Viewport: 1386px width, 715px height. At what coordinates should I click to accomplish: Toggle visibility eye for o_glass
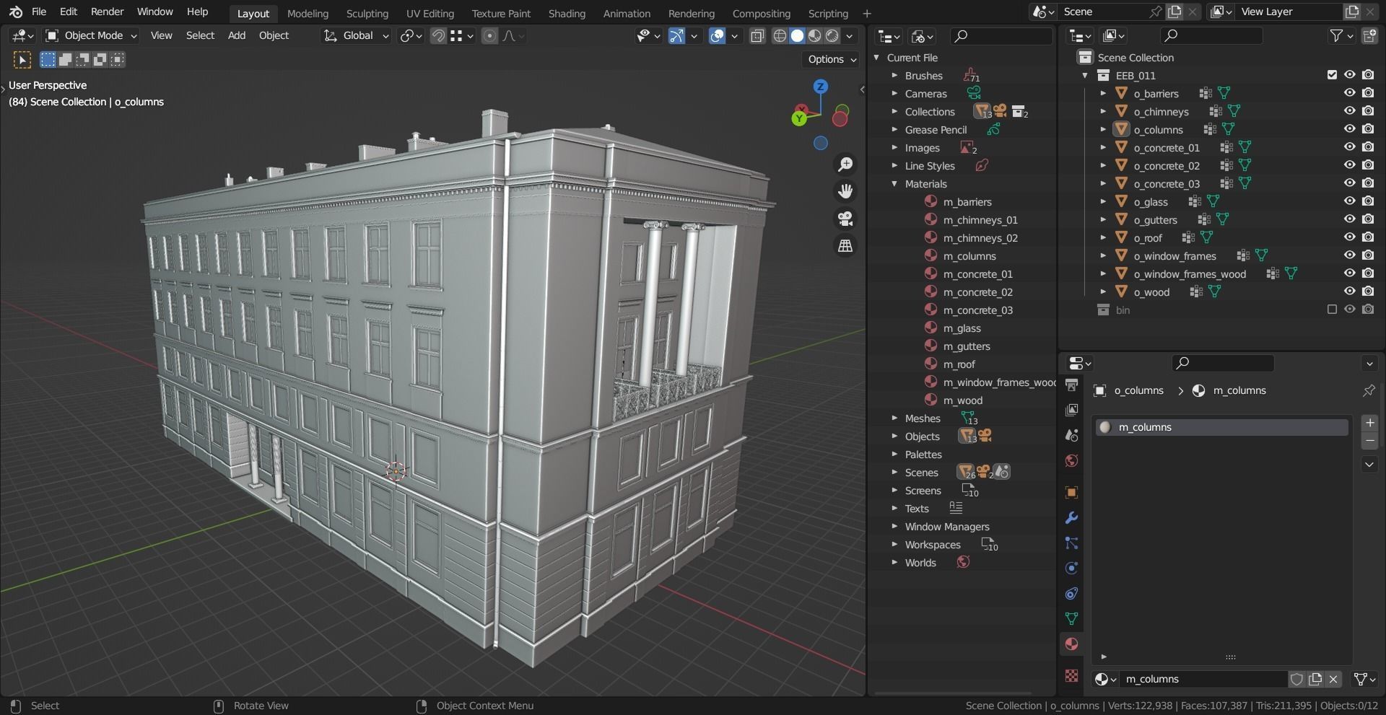pyautogui.click(x=1349, y=201)
